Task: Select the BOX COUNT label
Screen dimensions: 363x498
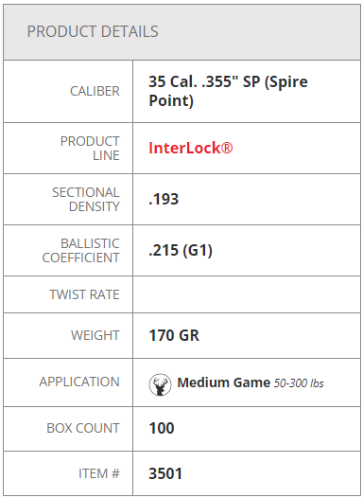Action: [83, 428]
